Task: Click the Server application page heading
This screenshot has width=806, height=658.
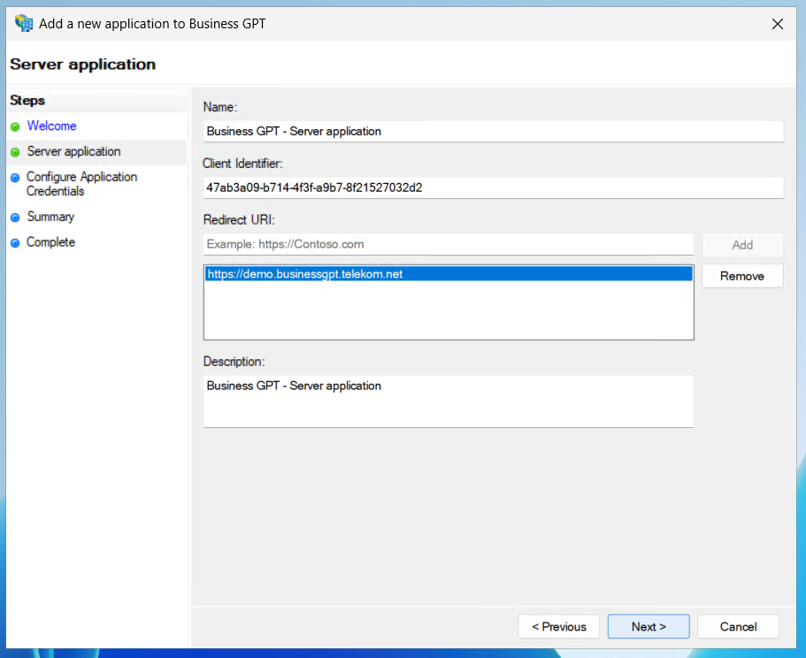Action: [x=83, y=65]
